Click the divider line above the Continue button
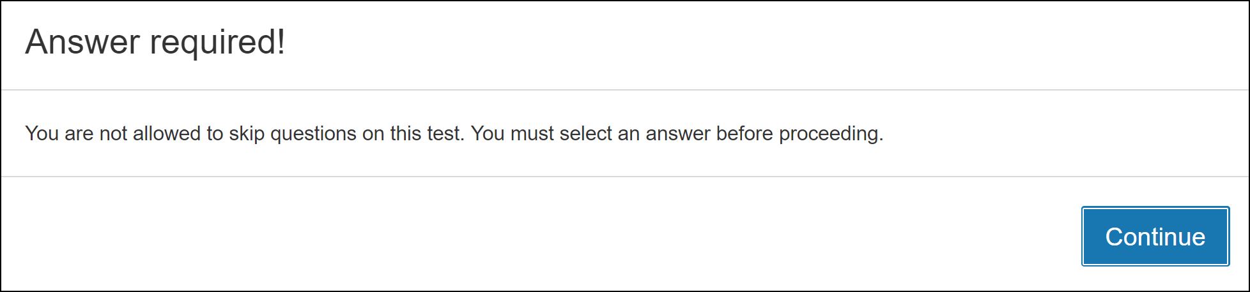Image resolution: width=1250 pixels, height=292 pixels. click(x=625, y=176)
